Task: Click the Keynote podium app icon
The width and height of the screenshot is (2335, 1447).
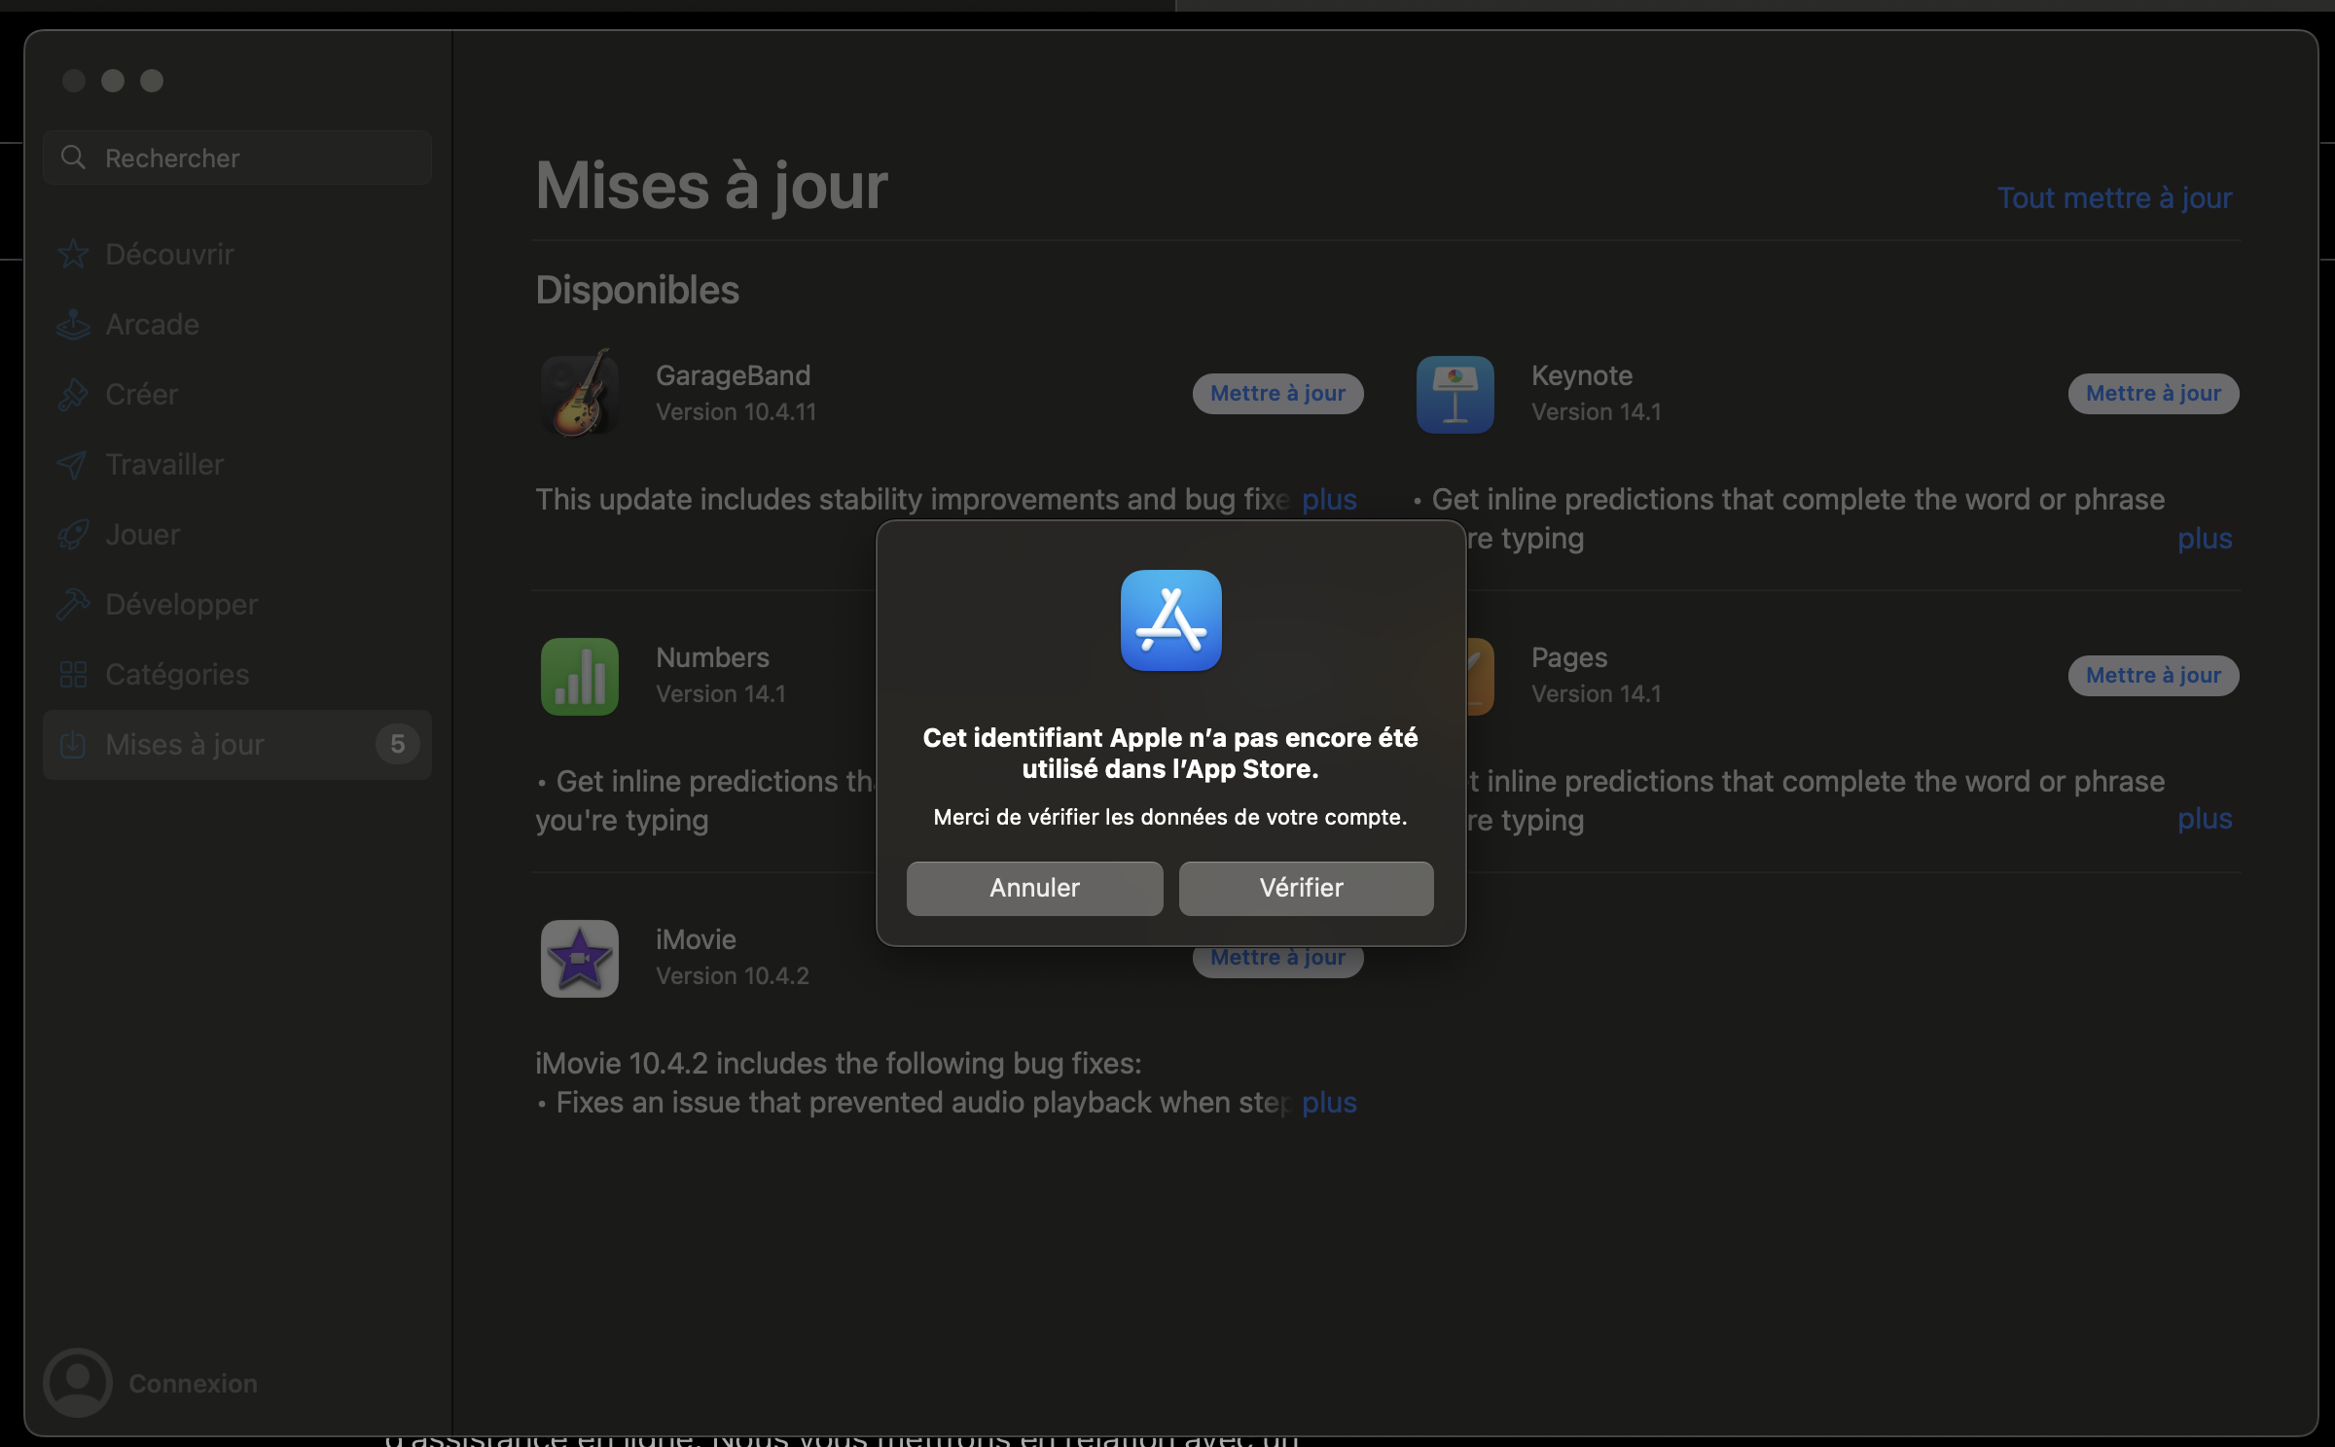Action: click(1455, 394)
